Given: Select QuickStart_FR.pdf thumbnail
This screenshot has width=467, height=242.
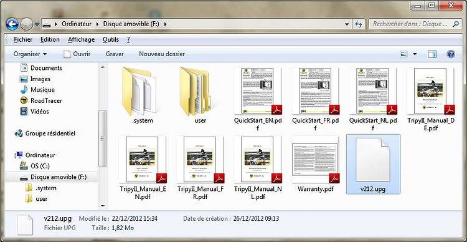Looking at the screenshot, I should [x=315, y=91].
